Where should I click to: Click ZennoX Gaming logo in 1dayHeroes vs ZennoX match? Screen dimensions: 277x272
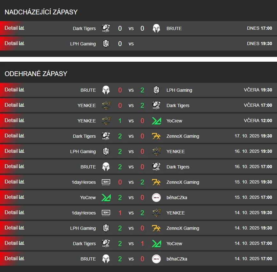[x=156, y=182]
